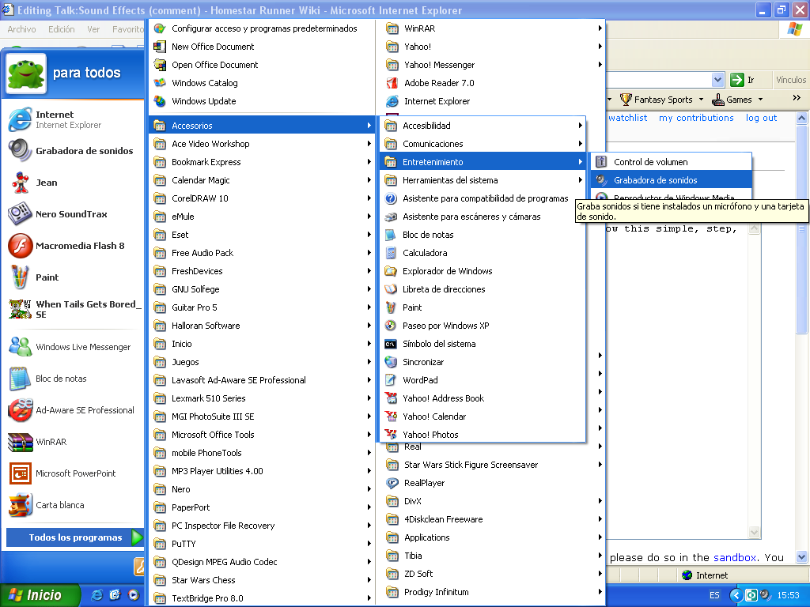Click the Sincronizar icon
Image resolution: width=810 pixels, height=607 pixels.
pos(391,362)
